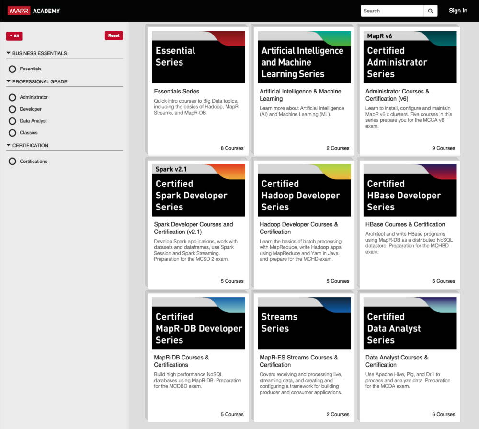Select the Certifications radio button
This screenshot has width=479, height=429.
pos(12,161)
